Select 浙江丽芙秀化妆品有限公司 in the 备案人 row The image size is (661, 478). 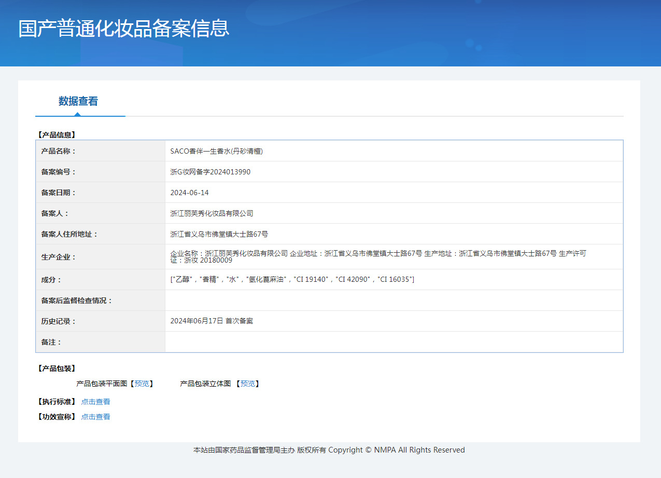[212, 213]
